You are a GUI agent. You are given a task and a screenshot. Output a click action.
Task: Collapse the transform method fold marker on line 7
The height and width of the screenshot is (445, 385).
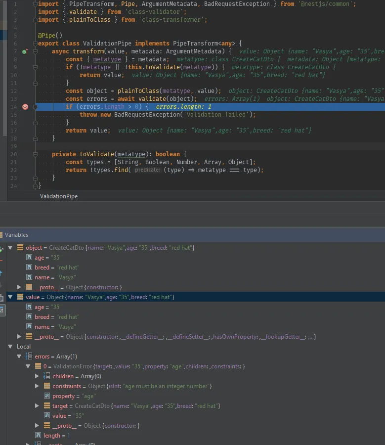point(35,51)
